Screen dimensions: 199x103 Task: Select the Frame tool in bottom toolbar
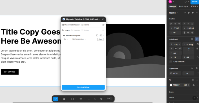(64, 99)
